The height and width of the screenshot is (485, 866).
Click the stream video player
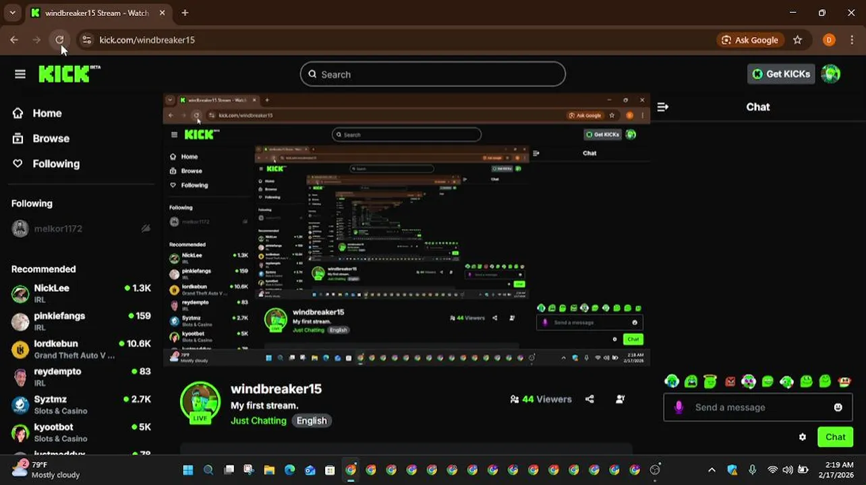407,230
